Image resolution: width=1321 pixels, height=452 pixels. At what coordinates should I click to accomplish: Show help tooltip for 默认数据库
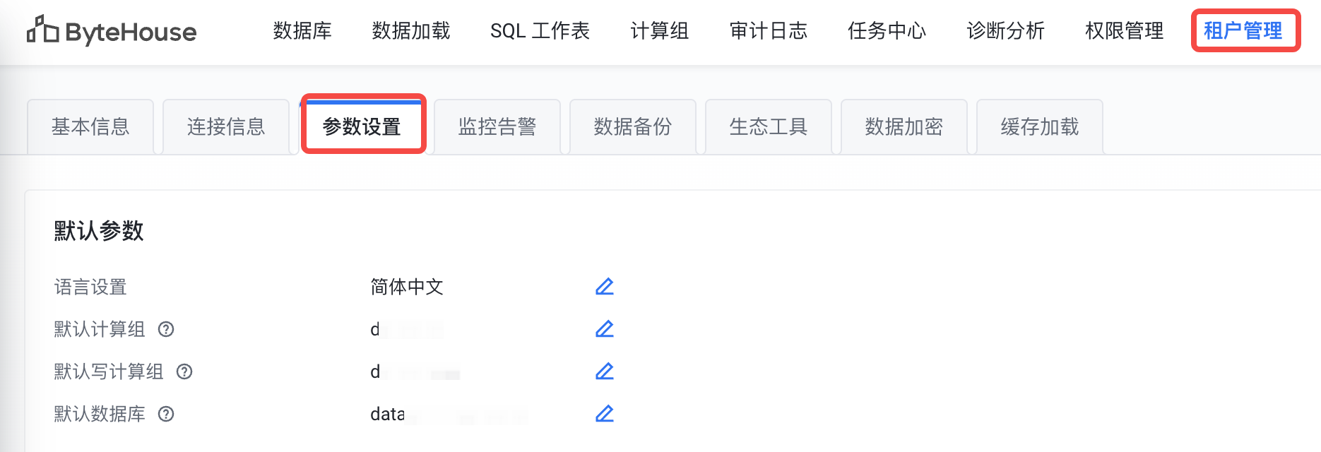point(166,415)
